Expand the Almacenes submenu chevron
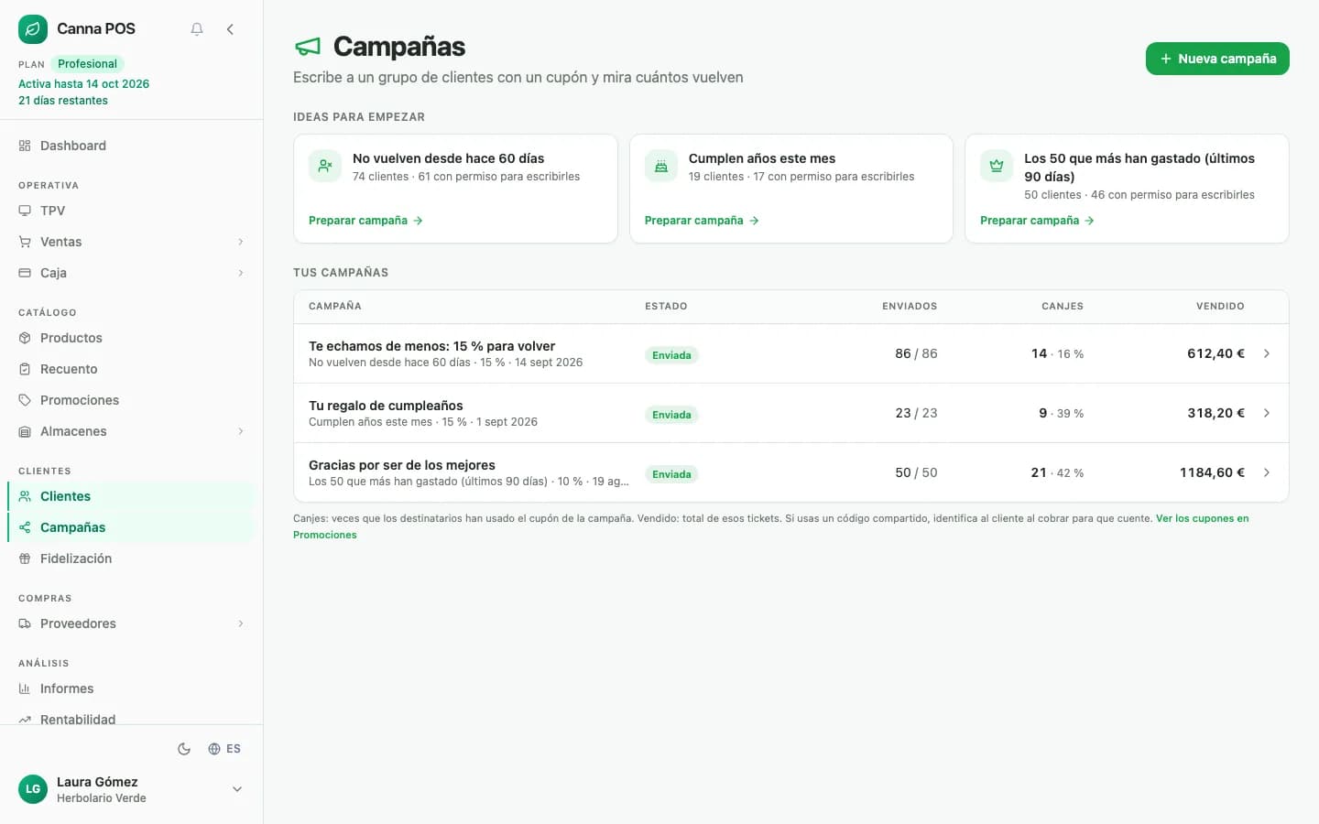 [x=241, y=431]
